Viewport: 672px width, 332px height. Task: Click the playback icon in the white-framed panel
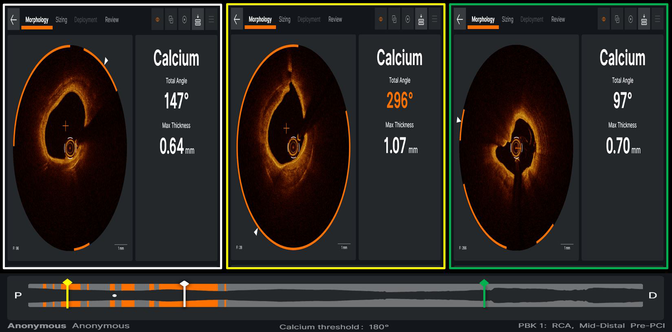coord(185,20)
